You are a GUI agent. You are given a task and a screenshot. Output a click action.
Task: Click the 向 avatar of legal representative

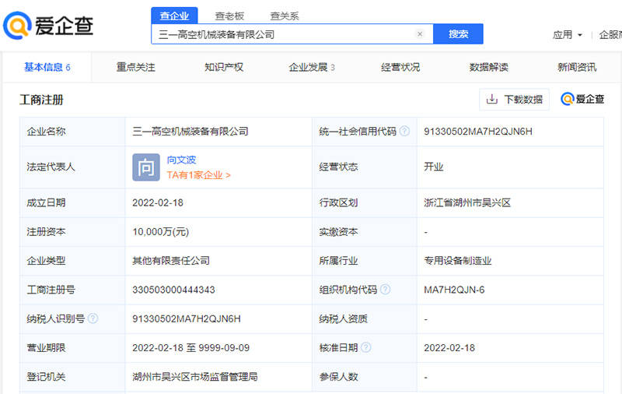click(x=146, y=167)
